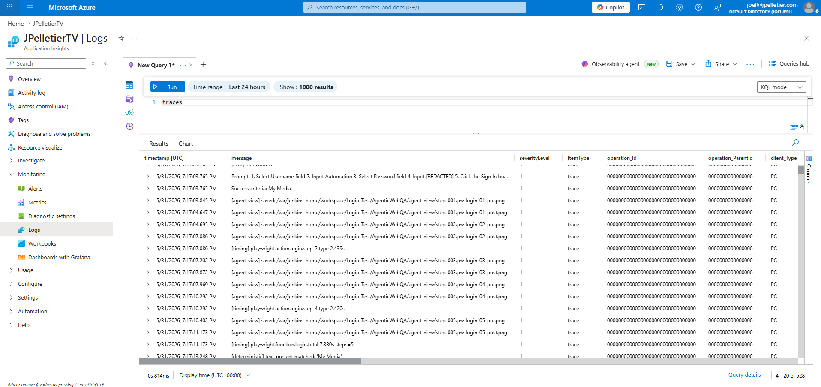The image size is (821, 387).
Task: Switch to the Results tab
Action: point(159,144)
